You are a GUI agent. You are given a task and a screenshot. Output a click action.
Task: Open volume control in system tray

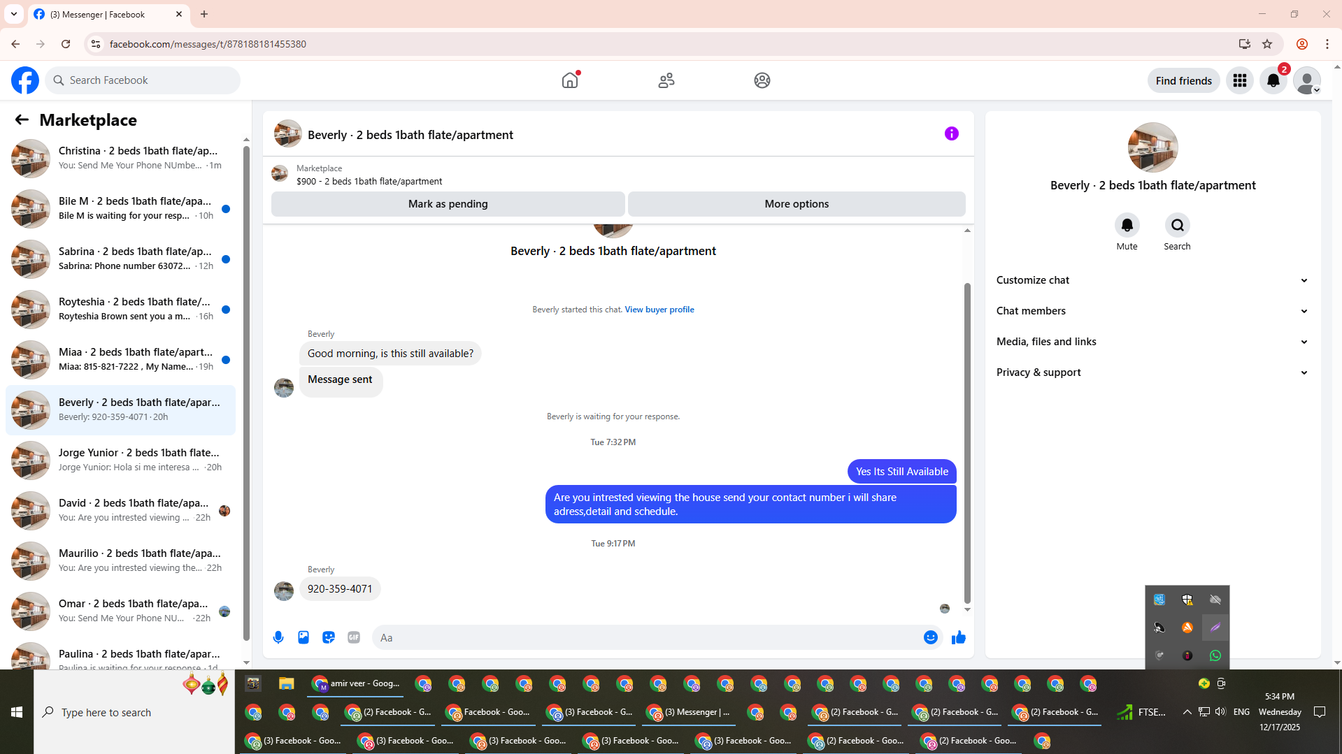[1220, 711]
